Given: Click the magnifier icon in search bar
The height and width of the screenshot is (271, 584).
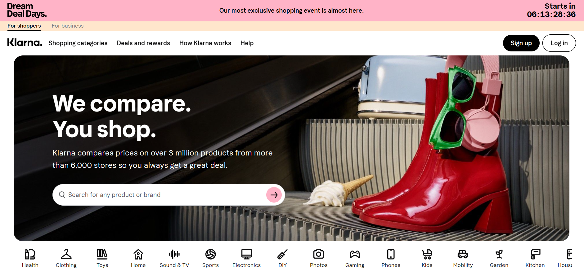Looking at the screenshot, I should point(62,195).
